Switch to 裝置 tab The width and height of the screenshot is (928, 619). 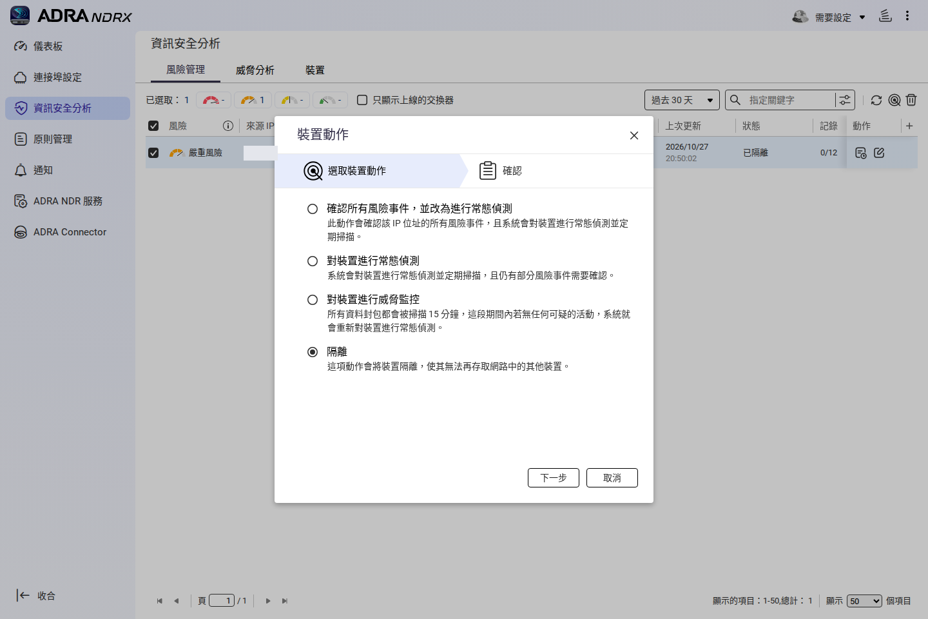[315, 70]
